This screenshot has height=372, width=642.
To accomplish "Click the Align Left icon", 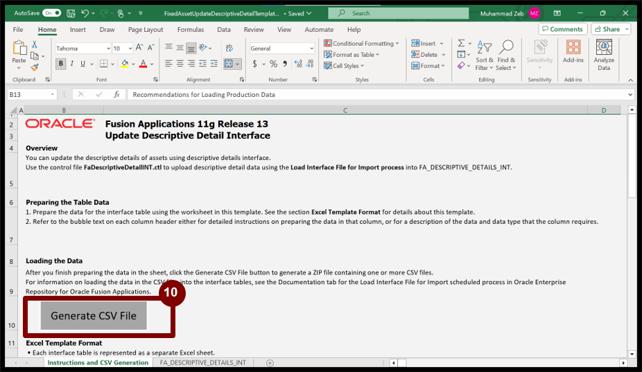I will (168, 64).
